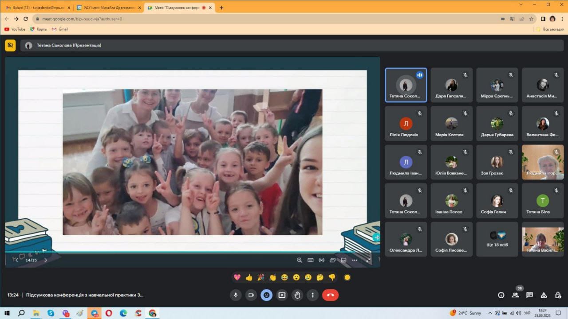Open the Gmail bookmark
Image resolution: width=568 pixels, height=319 pixels.
pos(60,29)
